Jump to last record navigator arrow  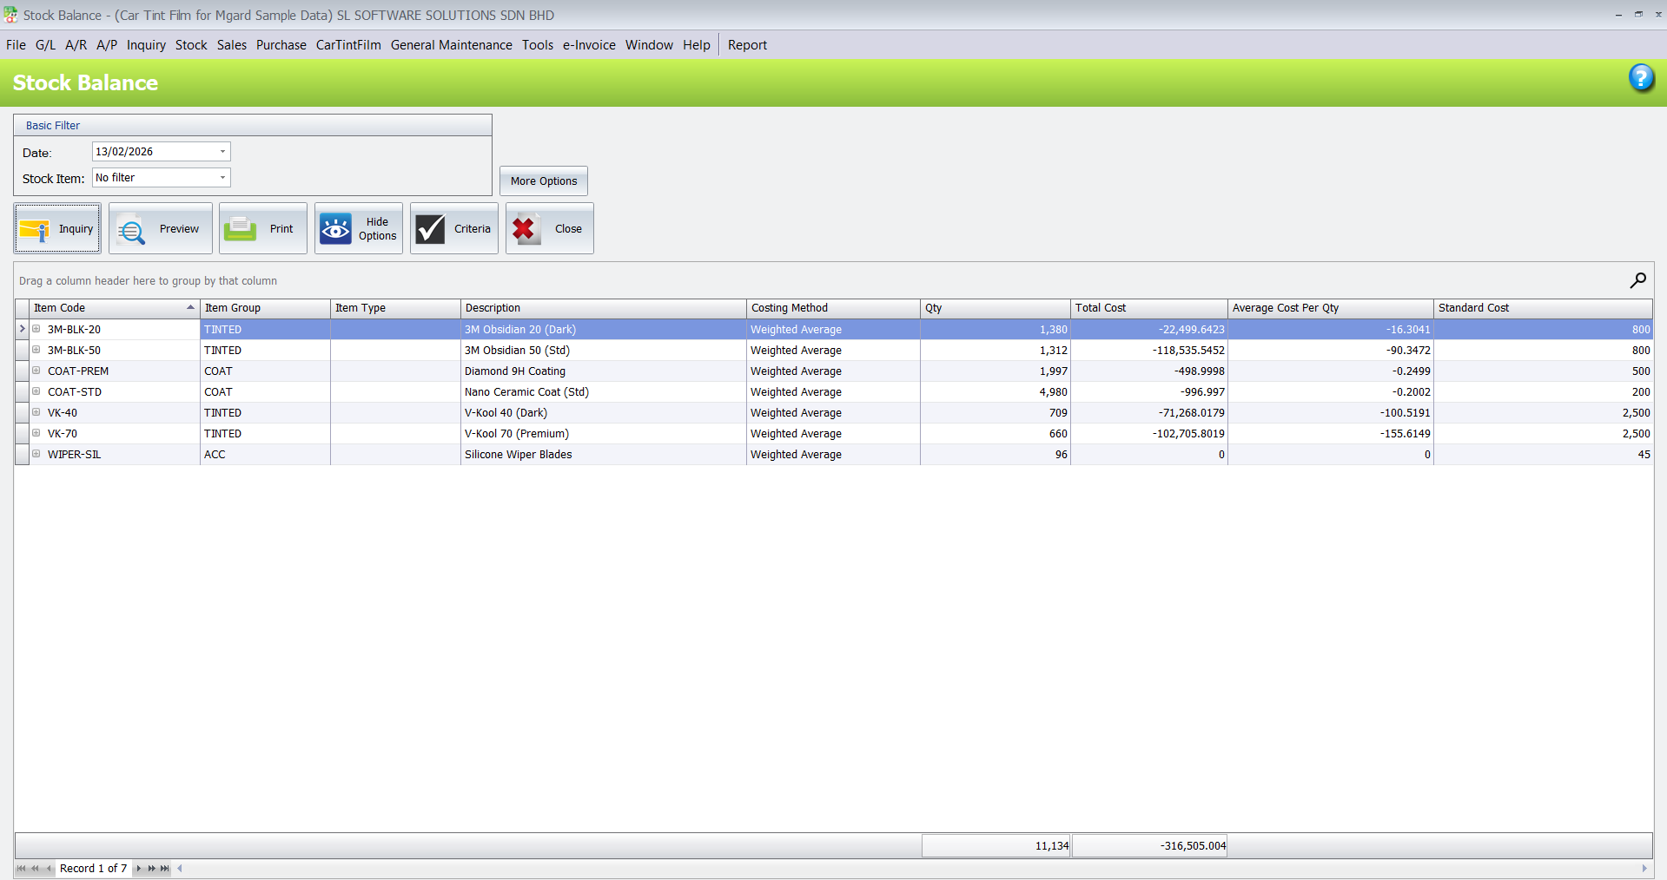[165, 869]
